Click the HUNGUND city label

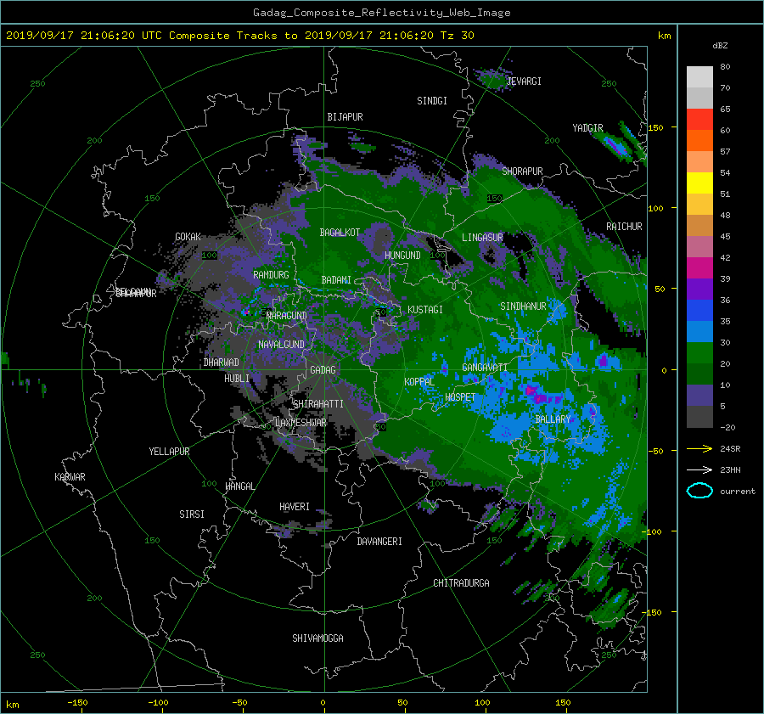[402, 256]
